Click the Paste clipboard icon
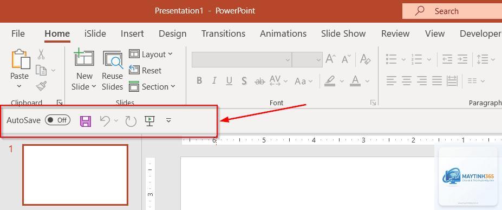Screen dimensions: 502x210 coord(21,59)
